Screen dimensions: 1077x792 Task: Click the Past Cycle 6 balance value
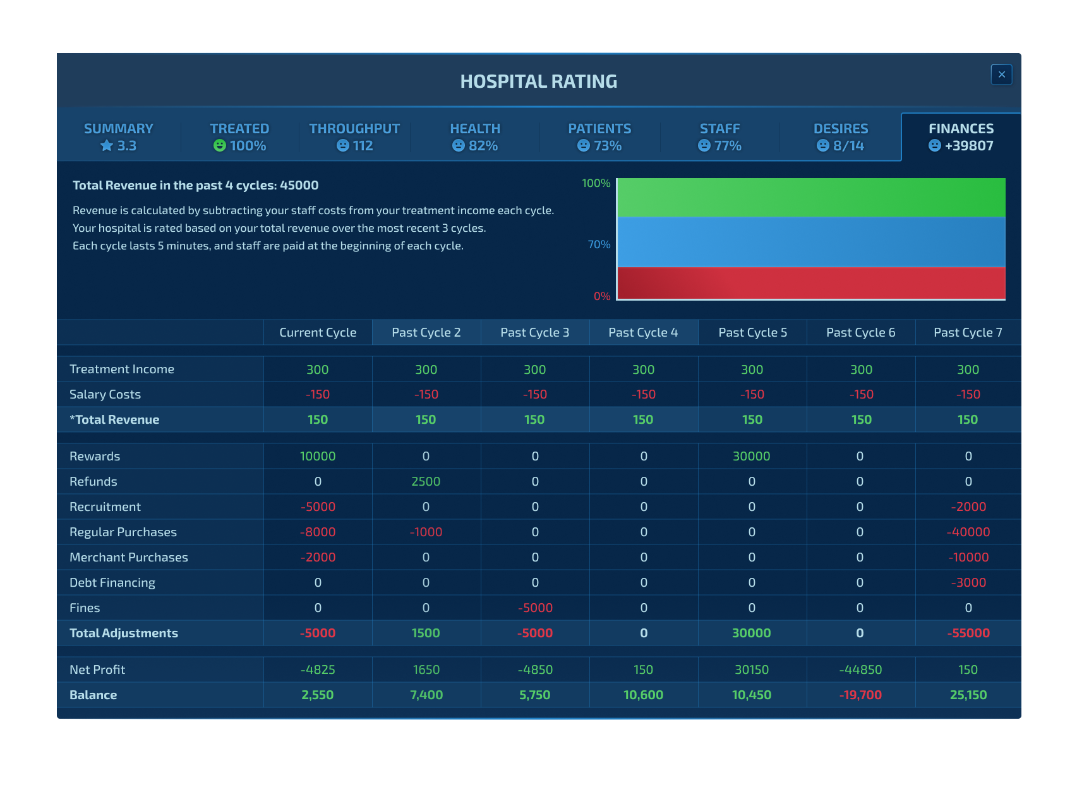(x=860, y=695)
